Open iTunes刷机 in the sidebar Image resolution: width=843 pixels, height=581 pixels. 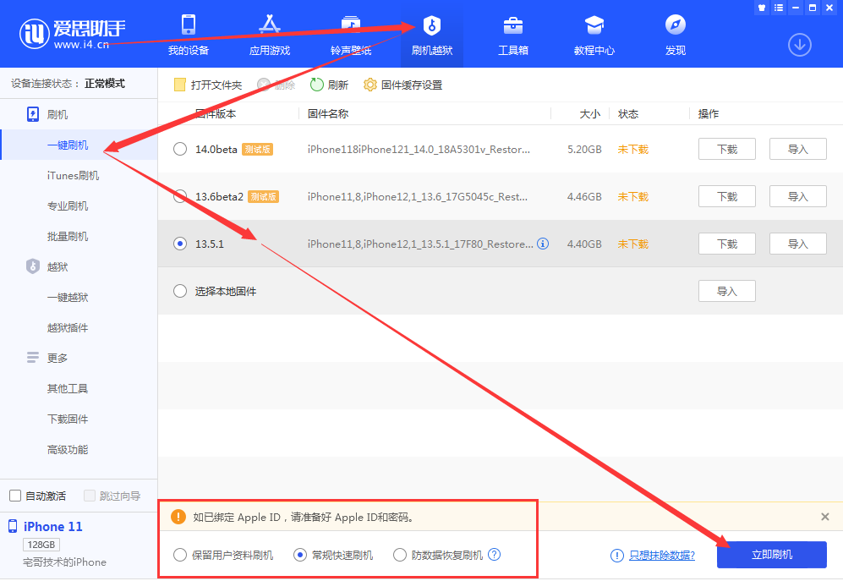73,175
